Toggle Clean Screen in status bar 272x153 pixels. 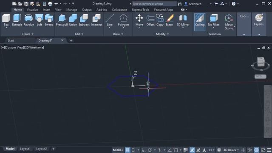(263, 150)
